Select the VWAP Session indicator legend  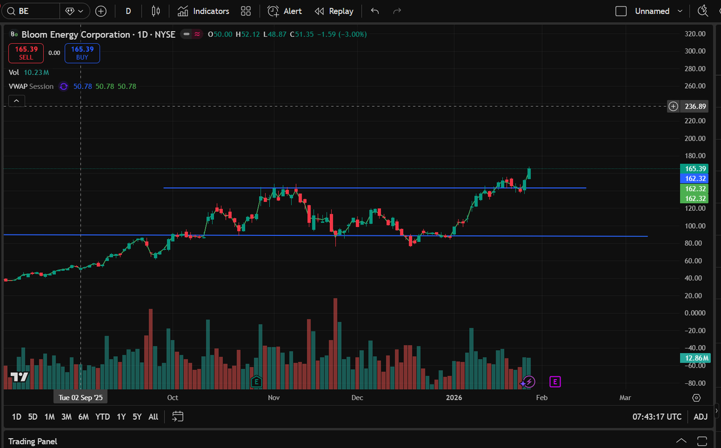pos(31,86)
